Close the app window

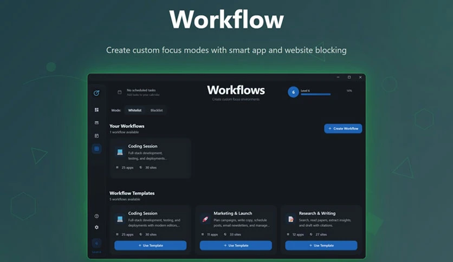coord(360,77)
